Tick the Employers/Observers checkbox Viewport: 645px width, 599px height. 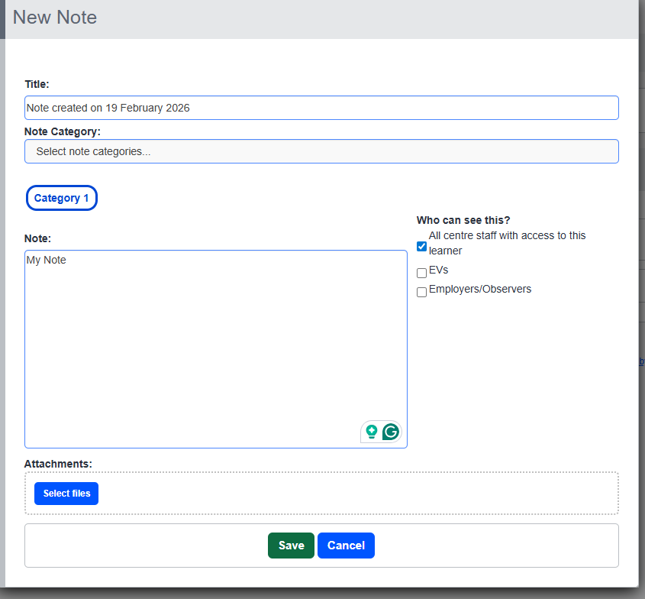(x=421, y=292)
